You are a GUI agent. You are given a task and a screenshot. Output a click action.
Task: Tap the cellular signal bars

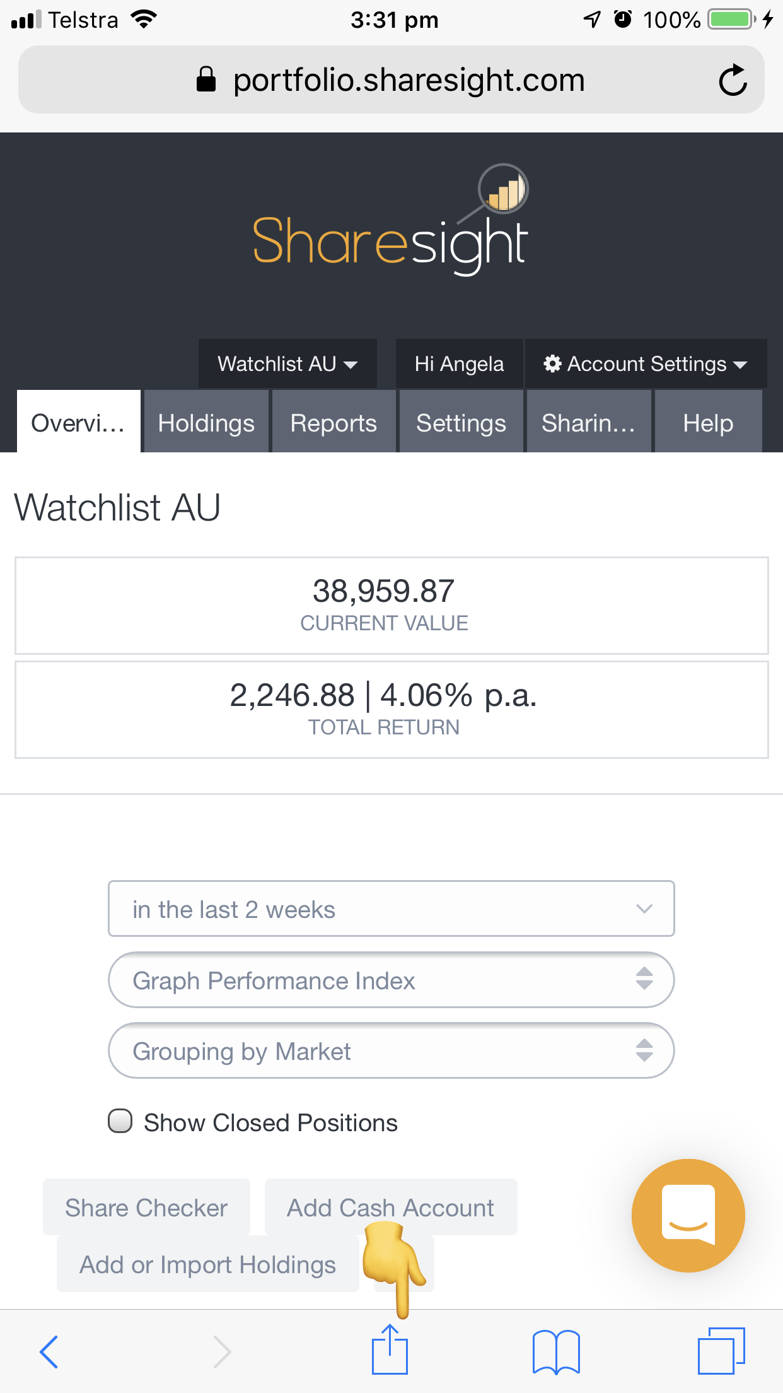coord(26,20)
